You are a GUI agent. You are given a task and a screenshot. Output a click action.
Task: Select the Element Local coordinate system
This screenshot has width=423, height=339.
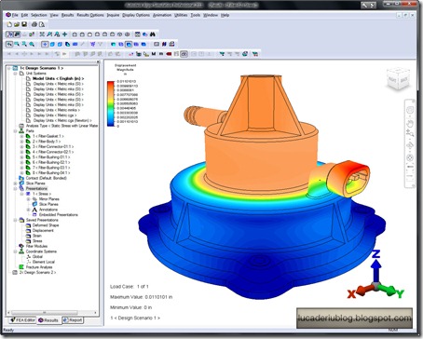point(44,262)
